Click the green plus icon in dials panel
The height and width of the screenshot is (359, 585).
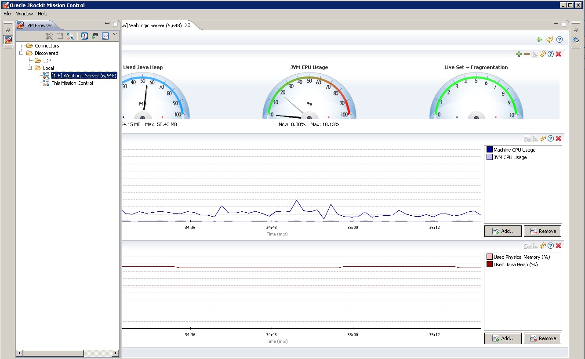point(519,54)
